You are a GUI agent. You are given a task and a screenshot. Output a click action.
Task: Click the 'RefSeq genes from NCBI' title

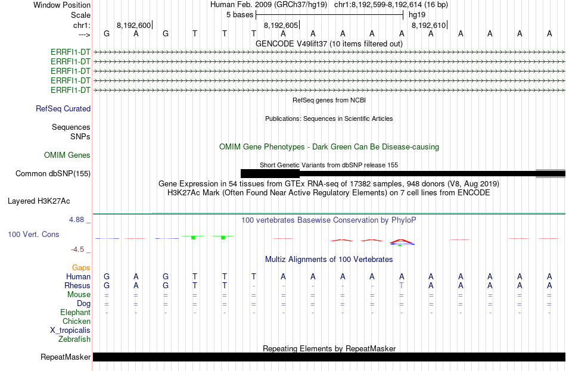click(329, 100)
